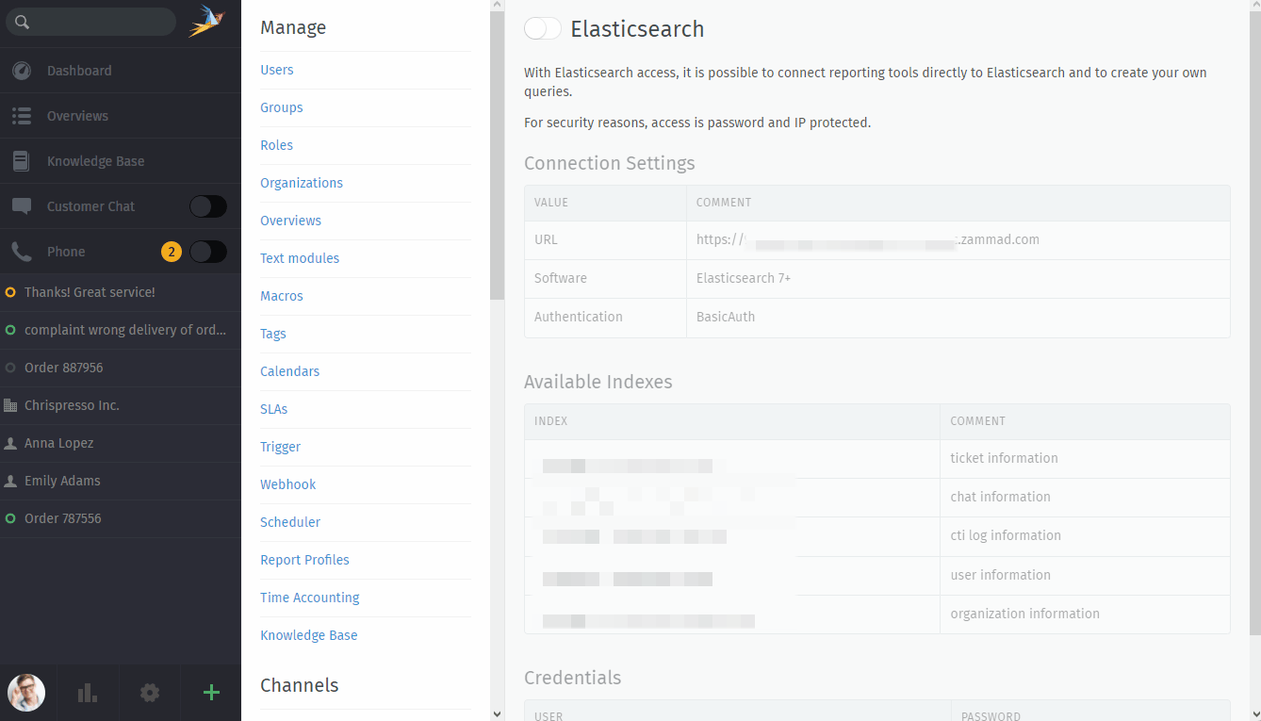Click the BasicAuth cell
The height and width of the screenshot is (721, 1261).
click(958, 317)
